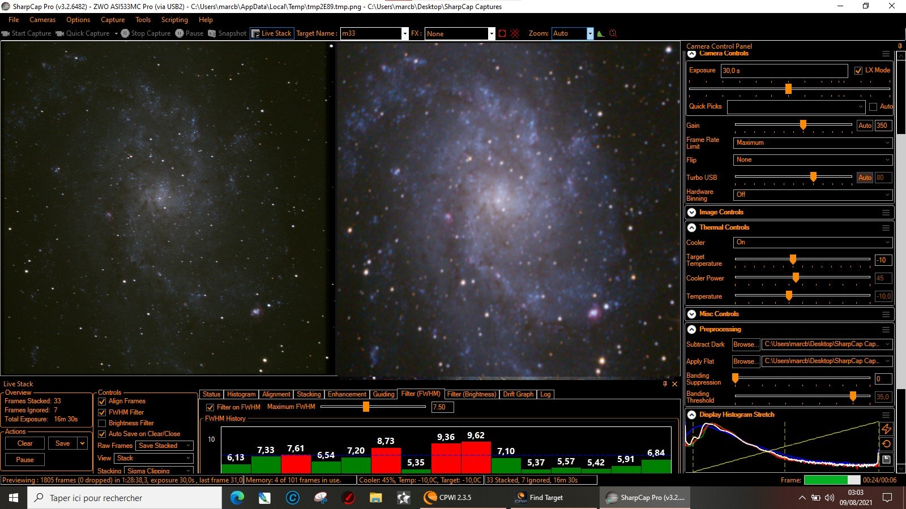Toggle the Gain Auto button

click(865, 126)
